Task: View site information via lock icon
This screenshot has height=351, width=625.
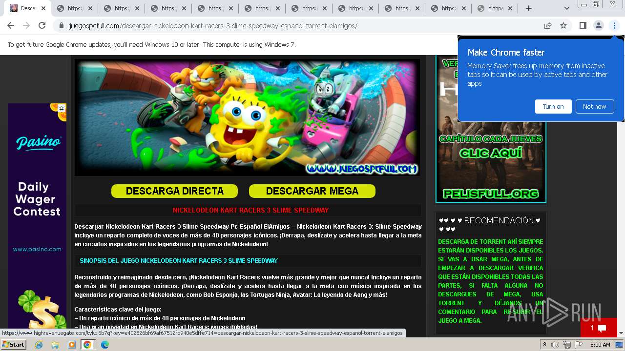Action: click(x=62, y=26)
